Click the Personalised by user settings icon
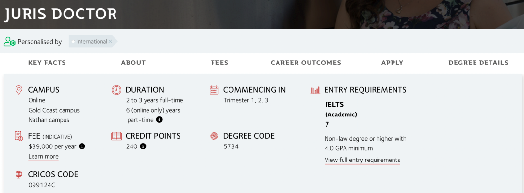524x193 pixels. pyautogui.click(x=9, y=42)
